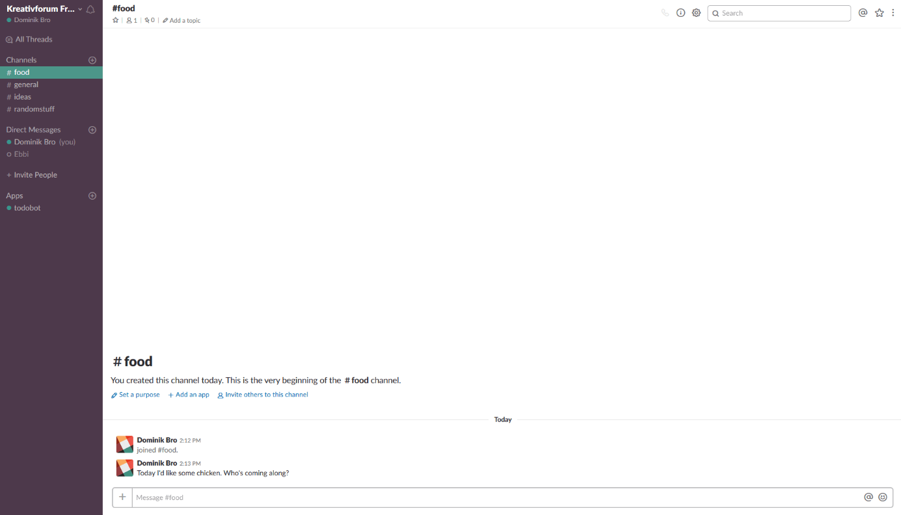Star the #food channel in header

click(116, 20)
